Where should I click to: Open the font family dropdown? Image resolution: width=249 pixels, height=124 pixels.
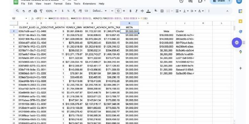tap(100, 11)
